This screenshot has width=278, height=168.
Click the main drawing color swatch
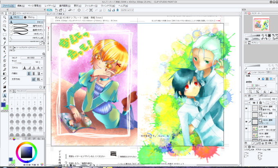pos(3,105)
